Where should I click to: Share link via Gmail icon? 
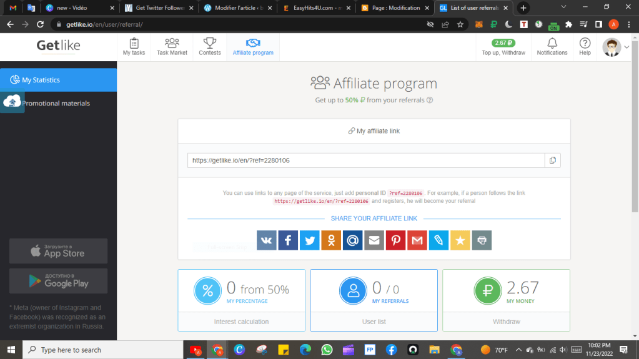417,240
